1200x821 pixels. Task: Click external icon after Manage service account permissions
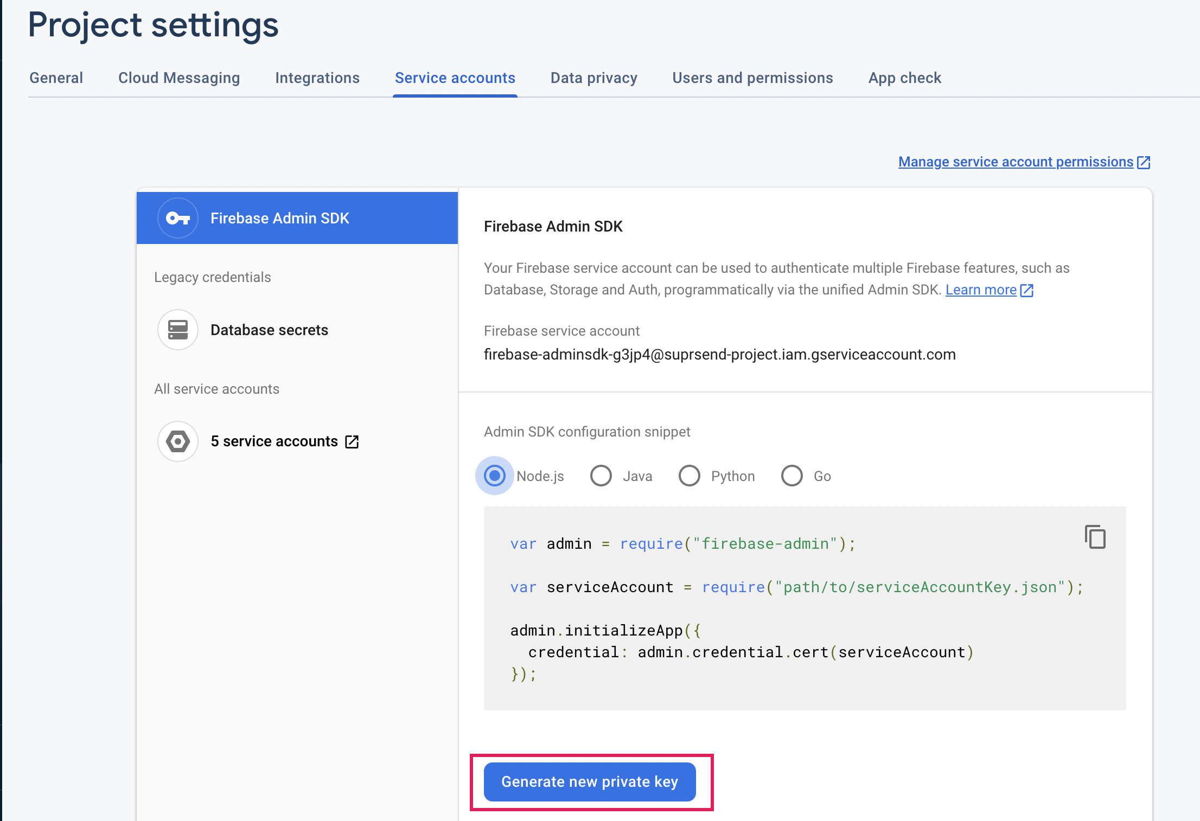click(1144, 162)
